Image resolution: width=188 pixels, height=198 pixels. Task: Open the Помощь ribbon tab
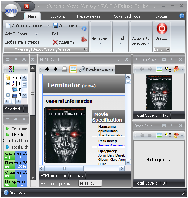[160, 16]
